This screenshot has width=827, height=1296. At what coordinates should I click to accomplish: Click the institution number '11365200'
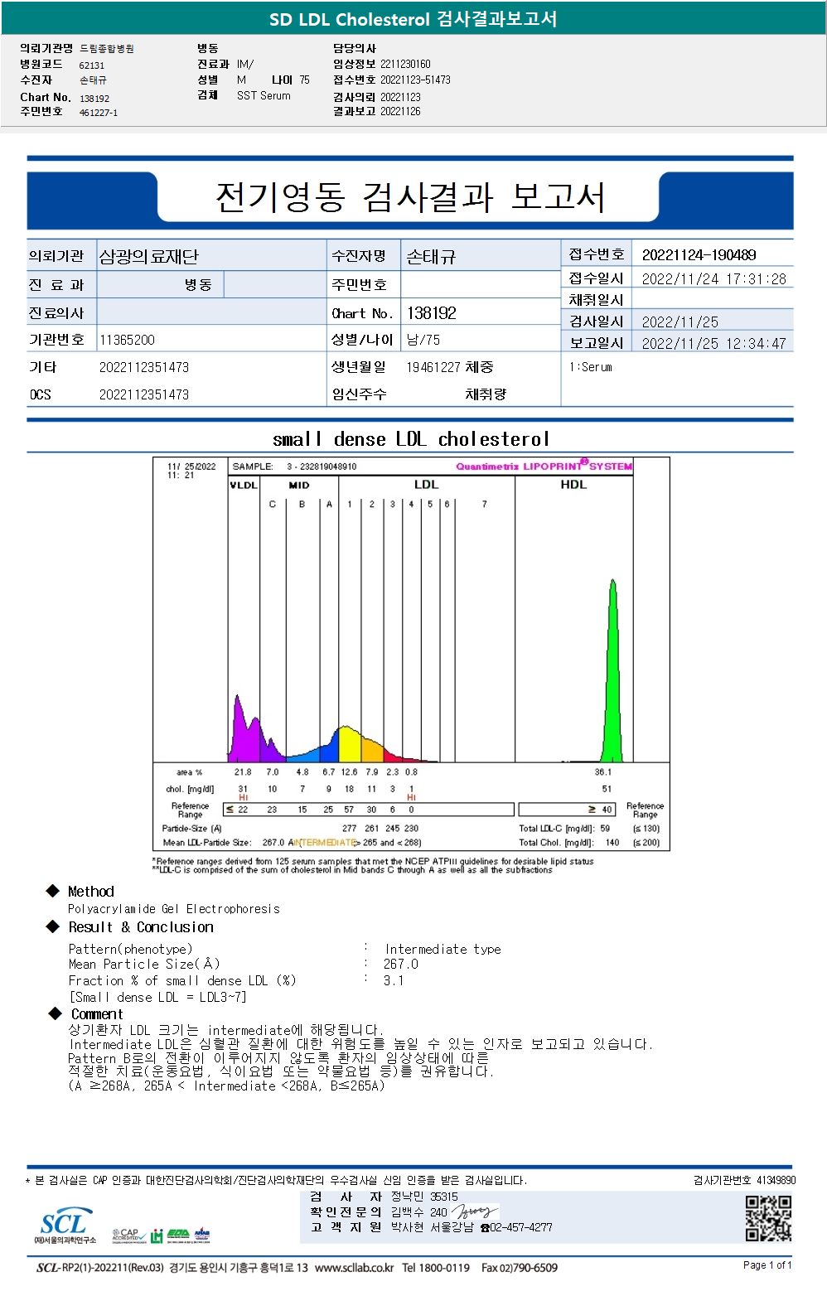[x=127, y=340]
